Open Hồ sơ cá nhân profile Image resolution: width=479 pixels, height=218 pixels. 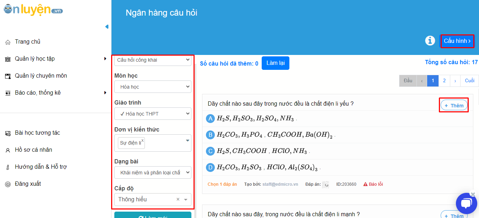tap(33, 150)
